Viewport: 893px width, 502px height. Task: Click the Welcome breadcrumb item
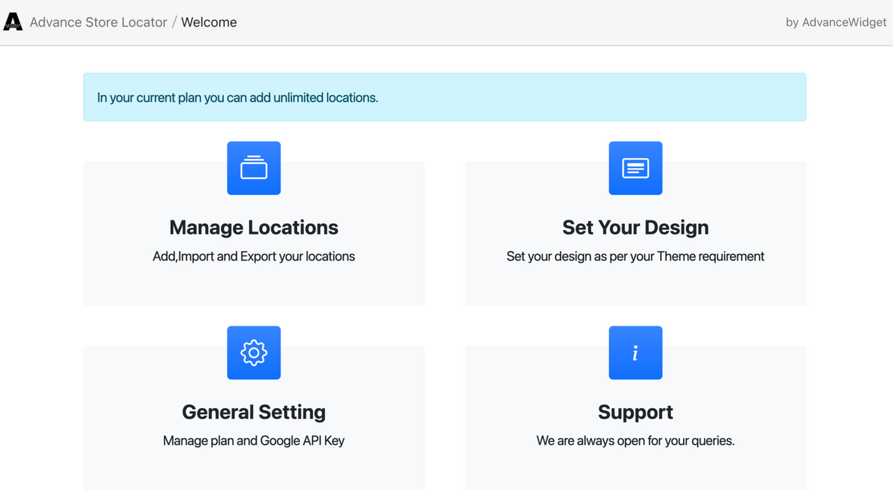(209, 22)
